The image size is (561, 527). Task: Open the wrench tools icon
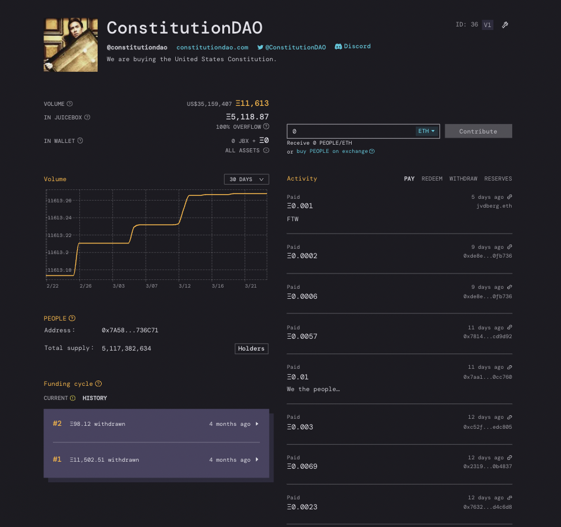click(505, 25)
